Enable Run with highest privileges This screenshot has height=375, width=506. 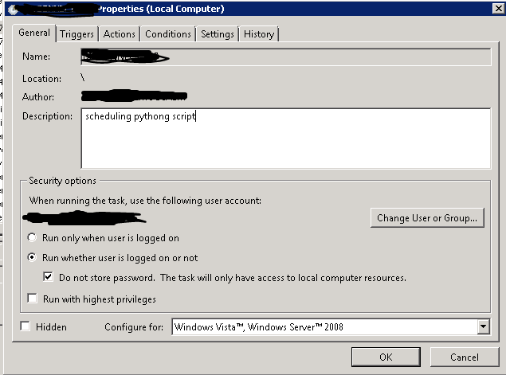coord(33,299)
